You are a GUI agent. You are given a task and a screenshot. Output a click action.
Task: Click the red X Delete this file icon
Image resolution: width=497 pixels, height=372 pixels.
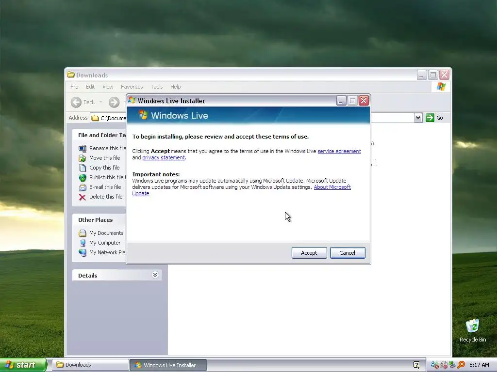pyautogui.click(x=83, y=197)
